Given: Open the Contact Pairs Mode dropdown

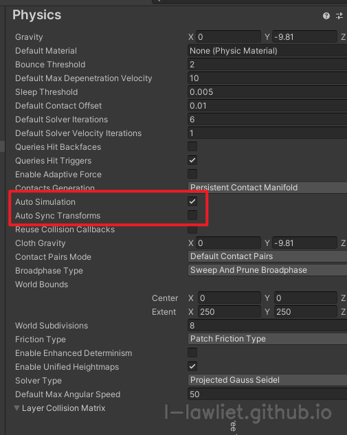Looking at the screenshot, I should [267, 256].
